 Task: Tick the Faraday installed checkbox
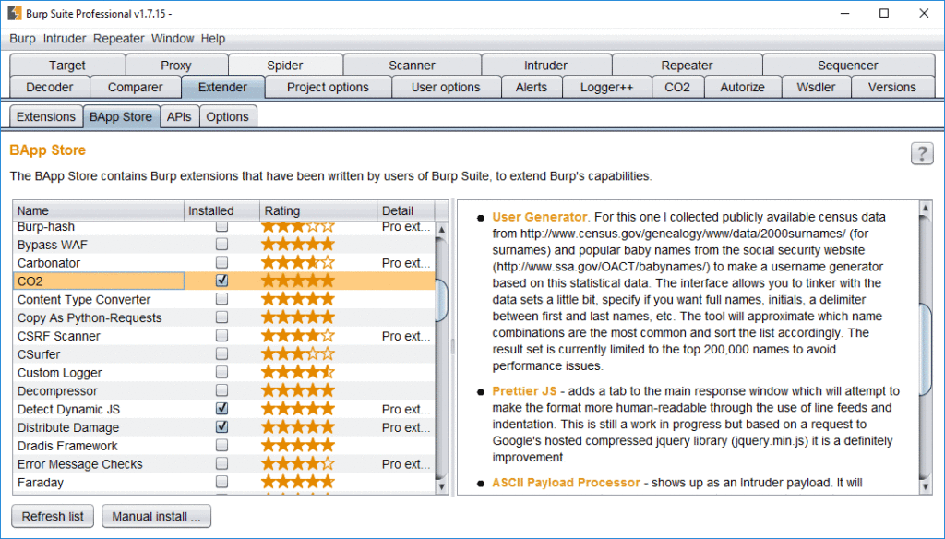[x=221, y=482]
